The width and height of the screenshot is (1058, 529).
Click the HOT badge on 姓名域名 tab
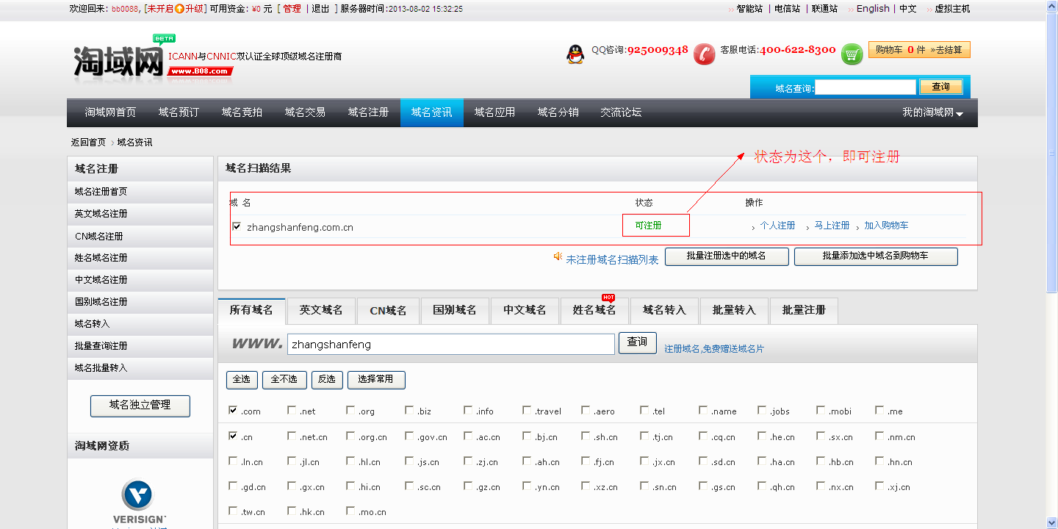click(607, 299)
